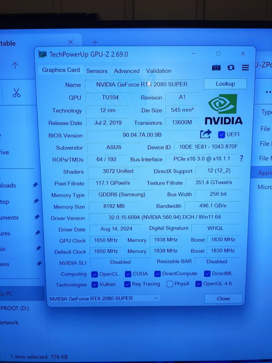This screenshot has width=272, height=363.
Task: Click the pin icon beside Desktop
Action: click(36, 201)
